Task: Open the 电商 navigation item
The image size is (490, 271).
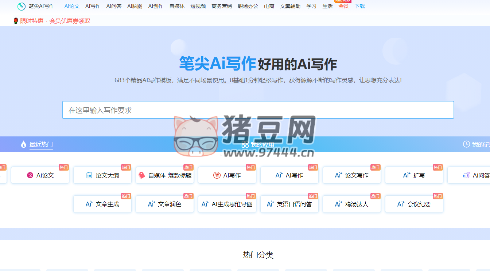Action: coord(269,6)
